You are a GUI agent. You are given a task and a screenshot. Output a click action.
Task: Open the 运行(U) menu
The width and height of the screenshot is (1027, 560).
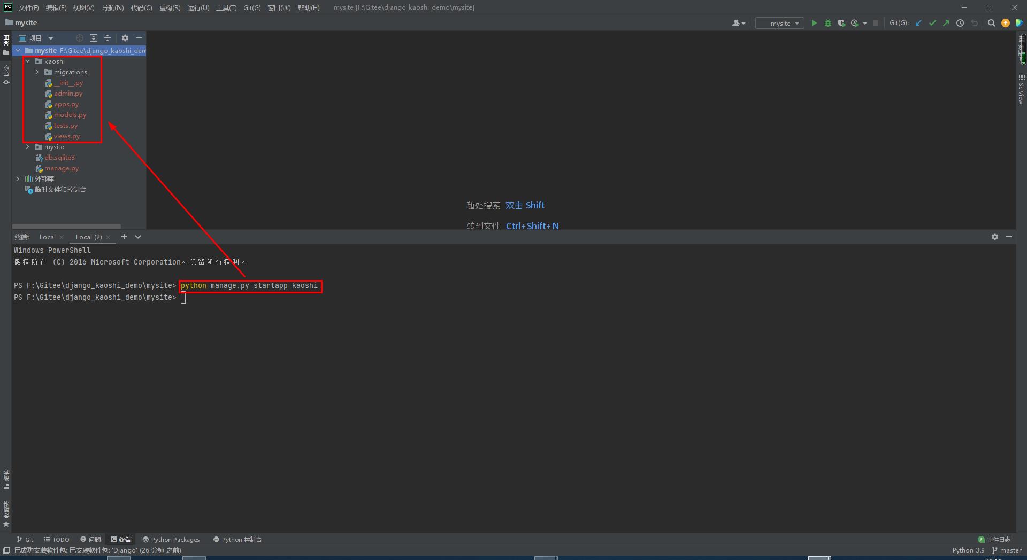[198, 7]
